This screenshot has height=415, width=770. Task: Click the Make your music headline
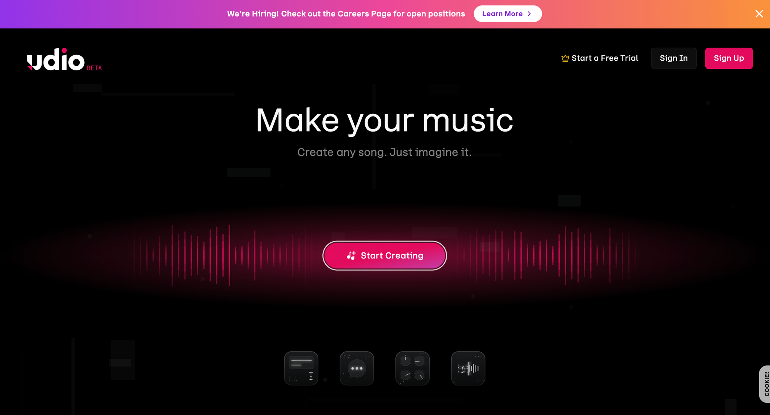pyautogui.click(x=385, y=120)
